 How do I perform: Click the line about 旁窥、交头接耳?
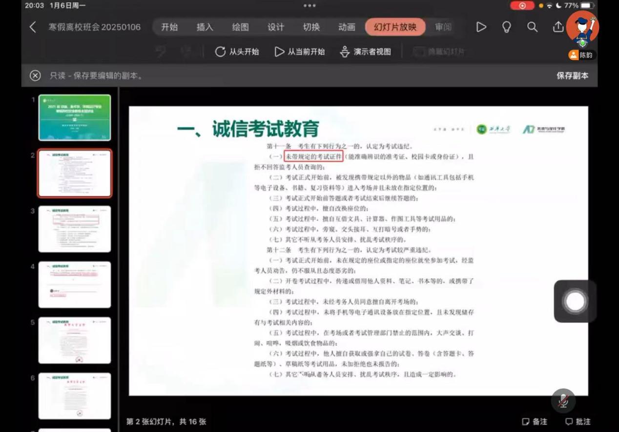click(350, 229)
